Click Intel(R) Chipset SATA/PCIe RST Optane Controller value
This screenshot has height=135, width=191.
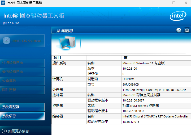[155, 116]
